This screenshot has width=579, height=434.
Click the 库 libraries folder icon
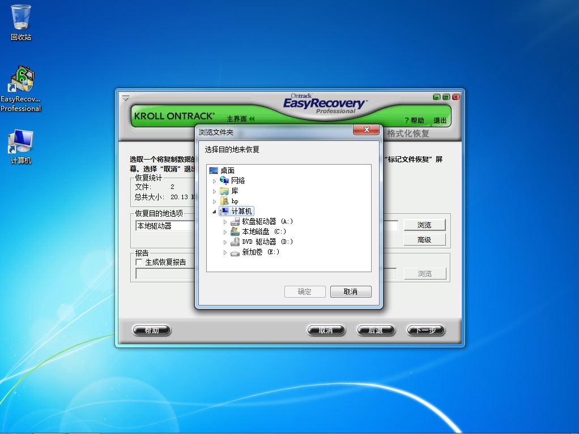pos(224,191)
